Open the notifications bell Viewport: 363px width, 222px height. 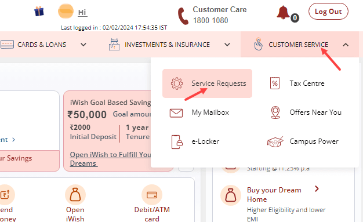[283, 13]
